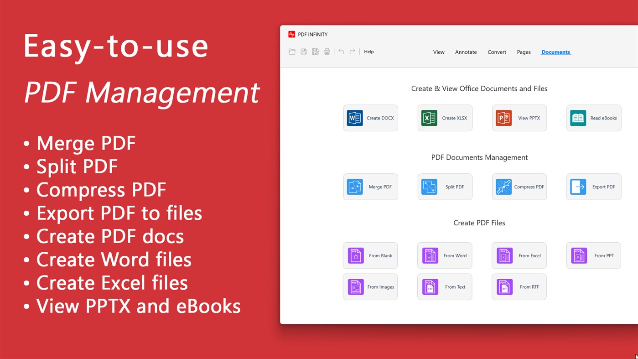The image size is (638, 359).
Task: Click the Help button
Action: pos(368,52)
